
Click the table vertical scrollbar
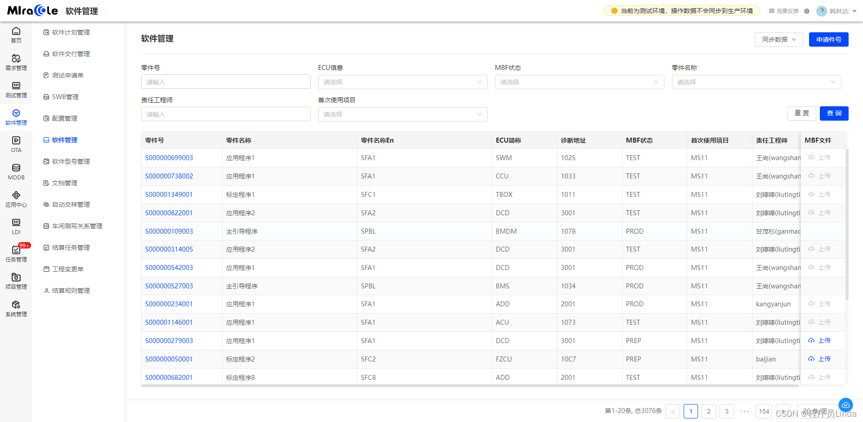(847, 224)
